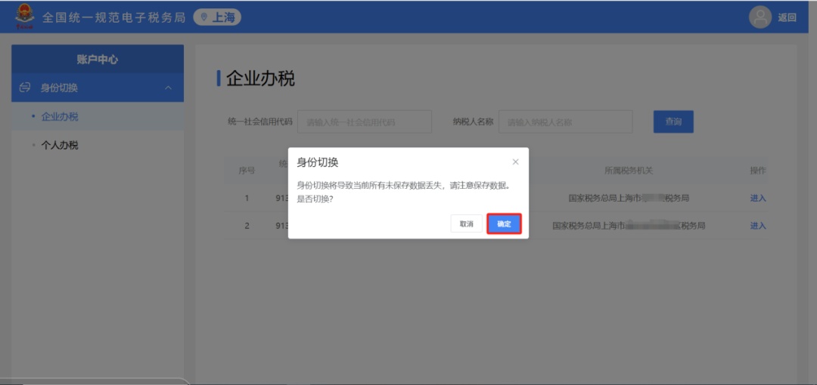Confirm identity switch with 确定
The height and width of the screenshot is (385, 817).
(x=504, y=224)
